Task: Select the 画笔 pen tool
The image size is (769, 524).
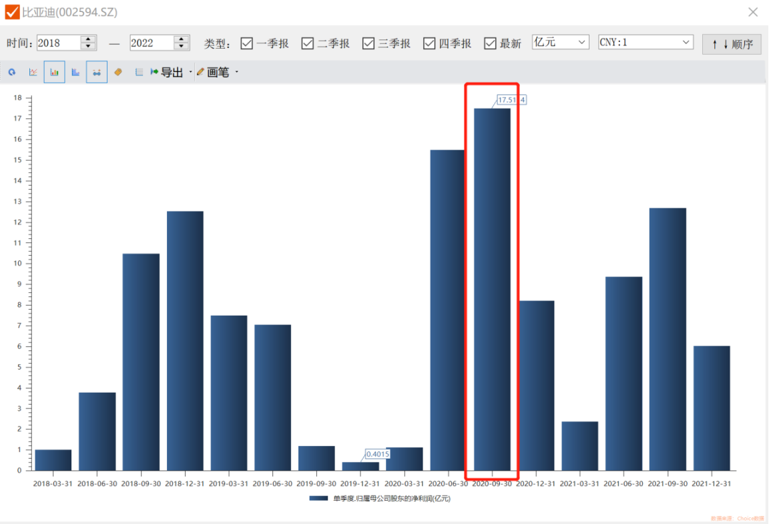Action: pos(213,72)
